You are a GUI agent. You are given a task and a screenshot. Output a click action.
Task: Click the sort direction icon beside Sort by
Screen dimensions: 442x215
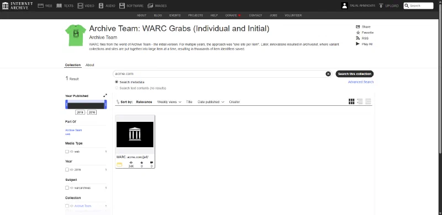coord(118,102)
